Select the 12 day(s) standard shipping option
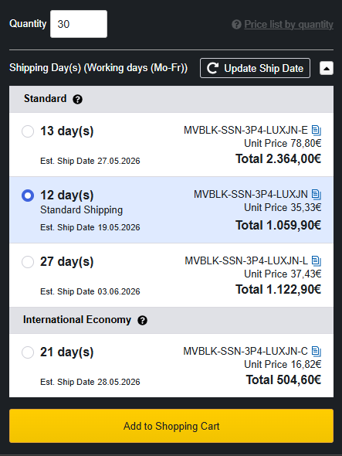 [x=28, y=196]
